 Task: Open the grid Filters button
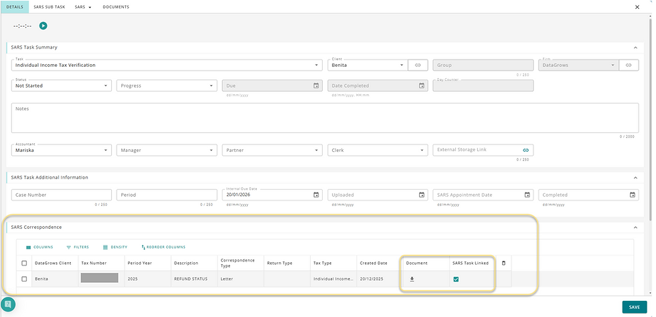[78, 247]
